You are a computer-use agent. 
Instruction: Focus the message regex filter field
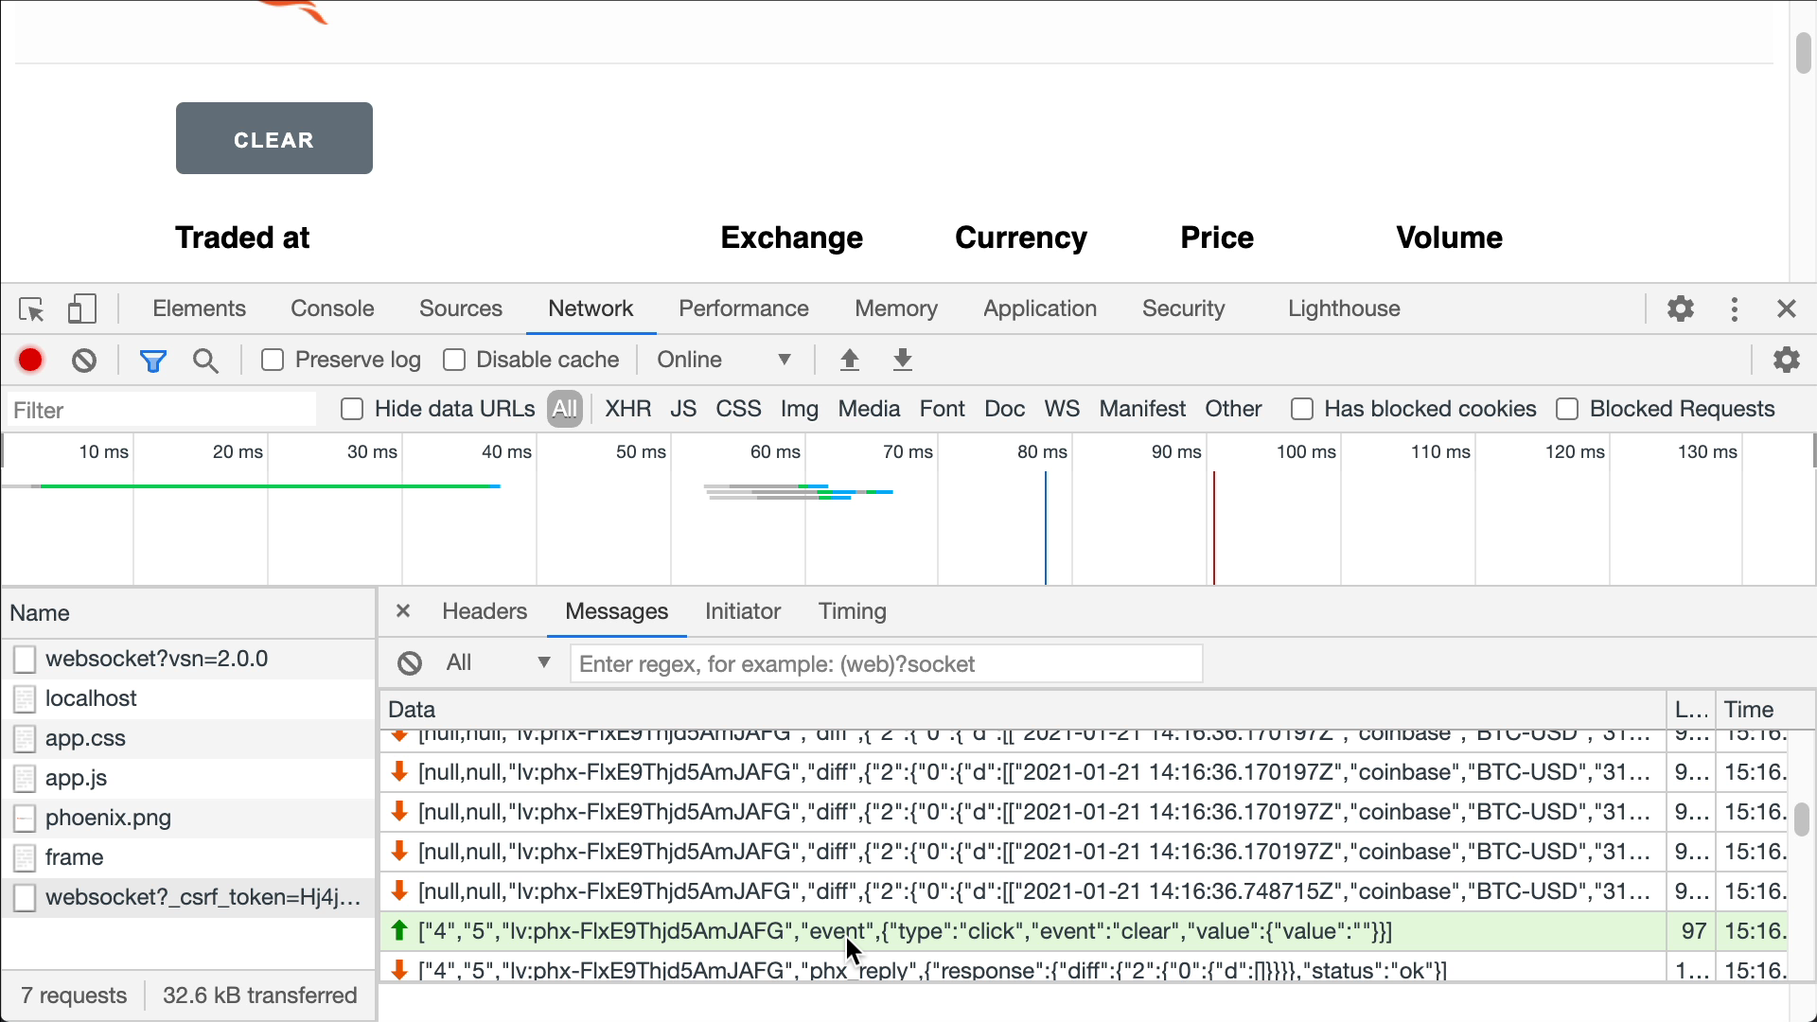887,663
